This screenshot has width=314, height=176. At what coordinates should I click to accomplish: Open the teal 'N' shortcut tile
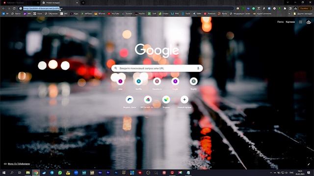pos(138,82)
